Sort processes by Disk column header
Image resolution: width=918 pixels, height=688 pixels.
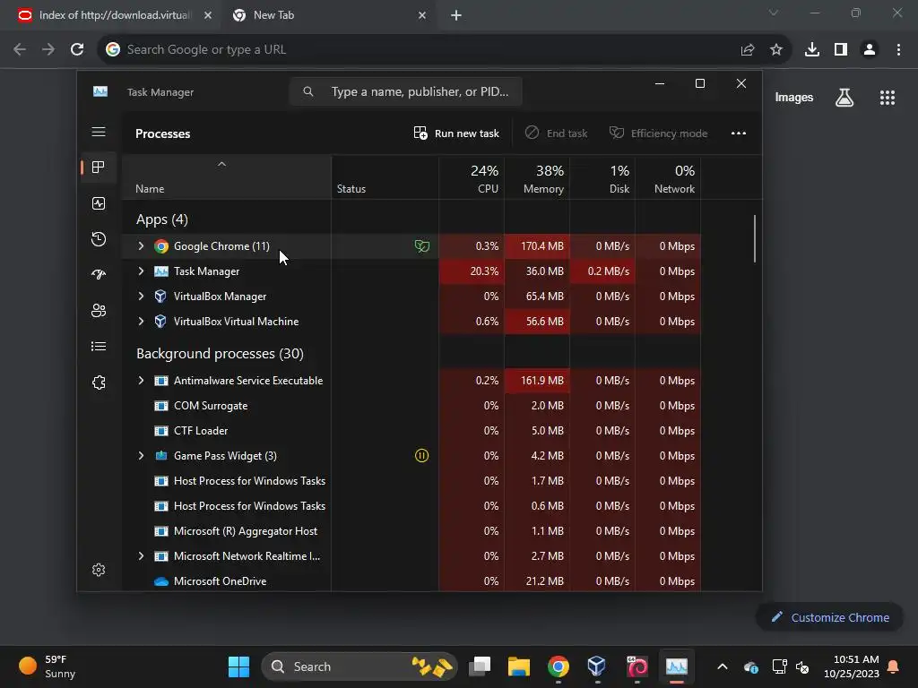click(603, 178)
